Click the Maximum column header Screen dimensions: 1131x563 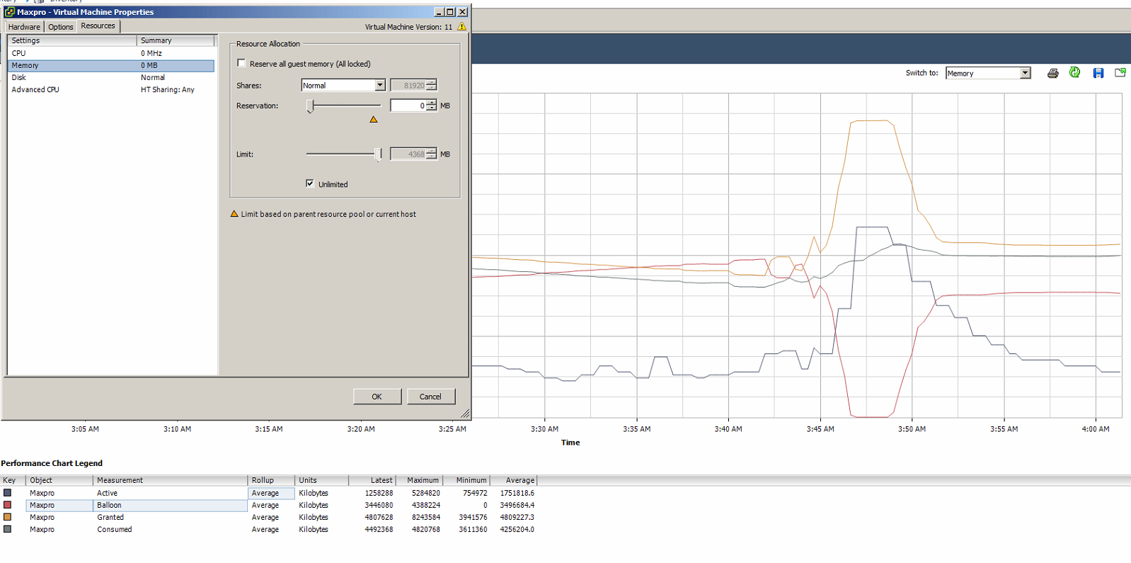(419, 480)
